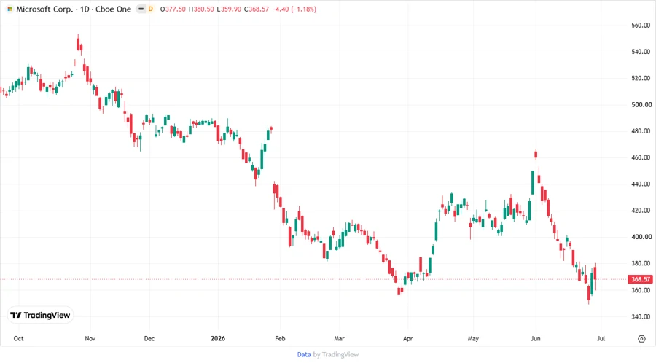Click the 520.00 price axis label
Image resolution: width=656 pixels, height=363 pixels.
[641, 78]
